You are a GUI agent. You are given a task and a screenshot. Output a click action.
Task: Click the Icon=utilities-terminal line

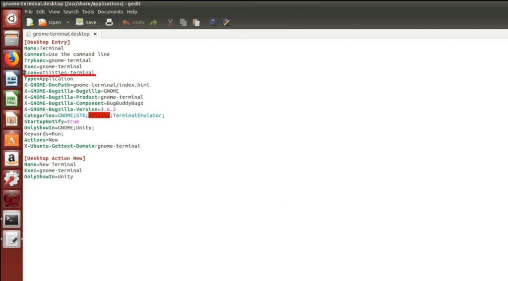(60, 72)
